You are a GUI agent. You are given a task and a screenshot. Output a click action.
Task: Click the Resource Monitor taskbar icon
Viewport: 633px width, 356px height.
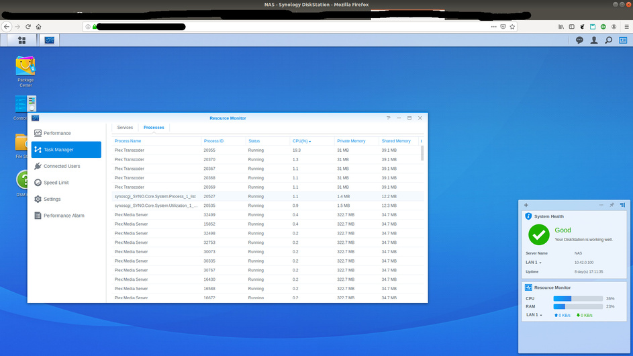(x=49, y=40)
